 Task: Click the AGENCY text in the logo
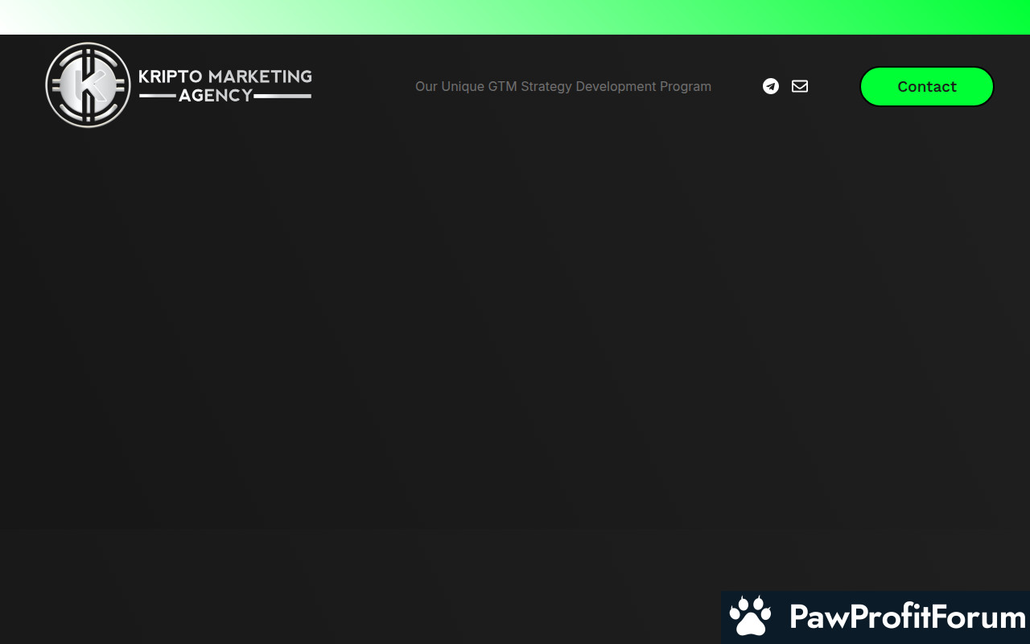[x=215, y=96]
